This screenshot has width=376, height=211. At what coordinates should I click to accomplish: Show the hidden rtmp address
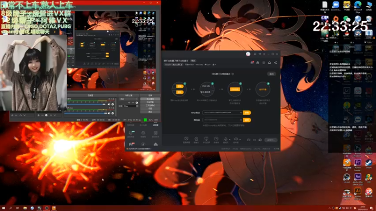pos(241,113)
